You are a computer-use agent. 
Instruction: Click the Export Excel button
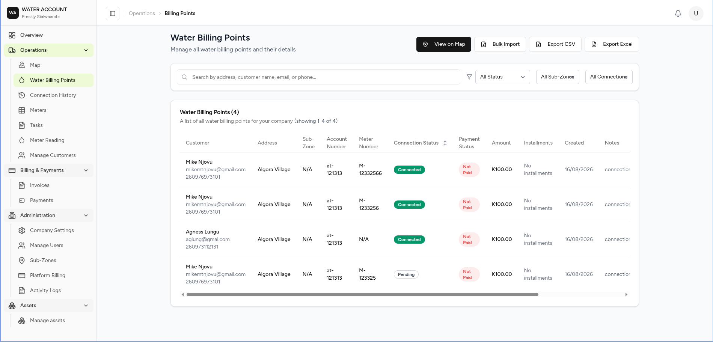click(612, 44)
